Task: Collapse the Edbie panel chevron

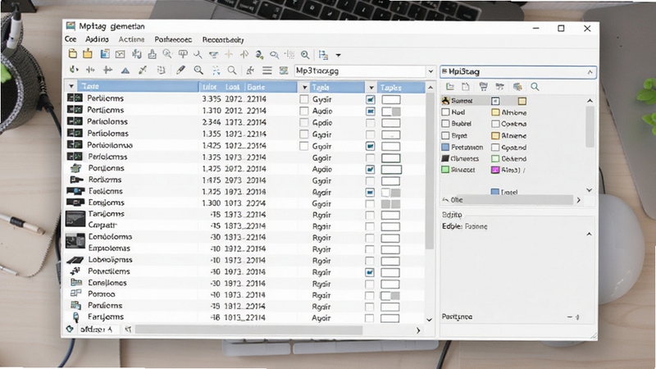Action: [589, 234]
